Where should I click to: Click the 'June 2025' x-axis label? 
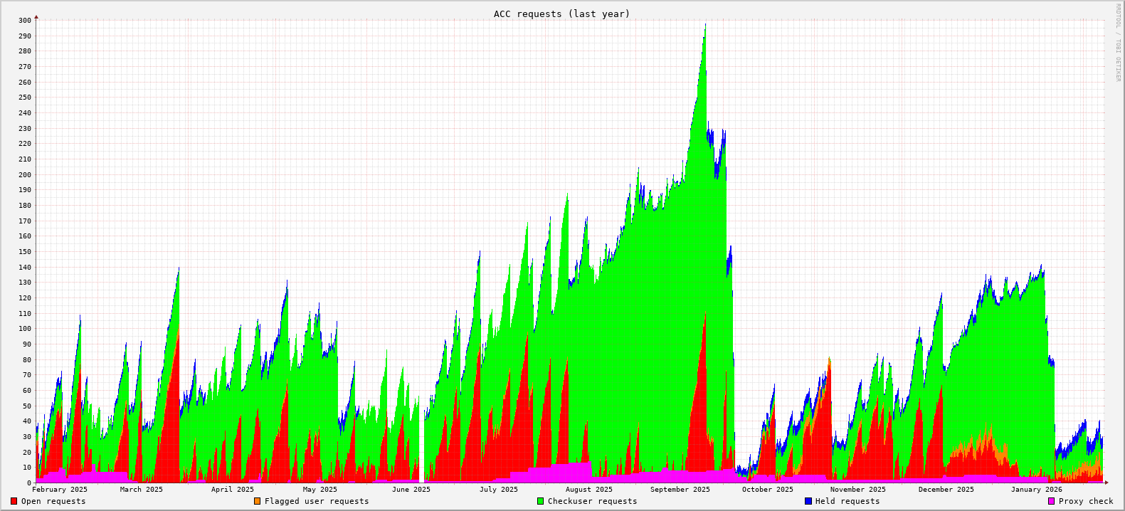tap(411, 489)
